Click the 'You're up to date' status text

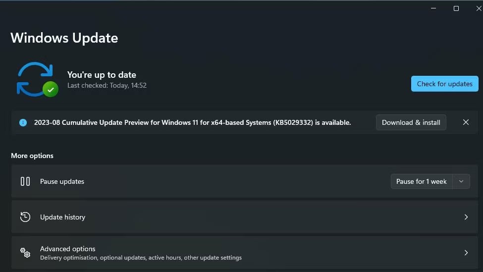(102, 75)
